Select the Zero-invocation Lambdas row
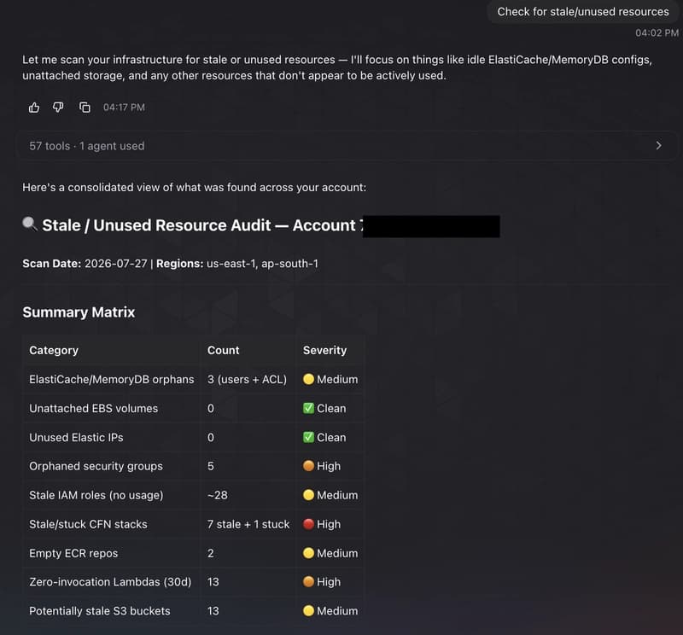Viewport: 683px width, 635px height. pyautogui.click(x=194, y=582)
